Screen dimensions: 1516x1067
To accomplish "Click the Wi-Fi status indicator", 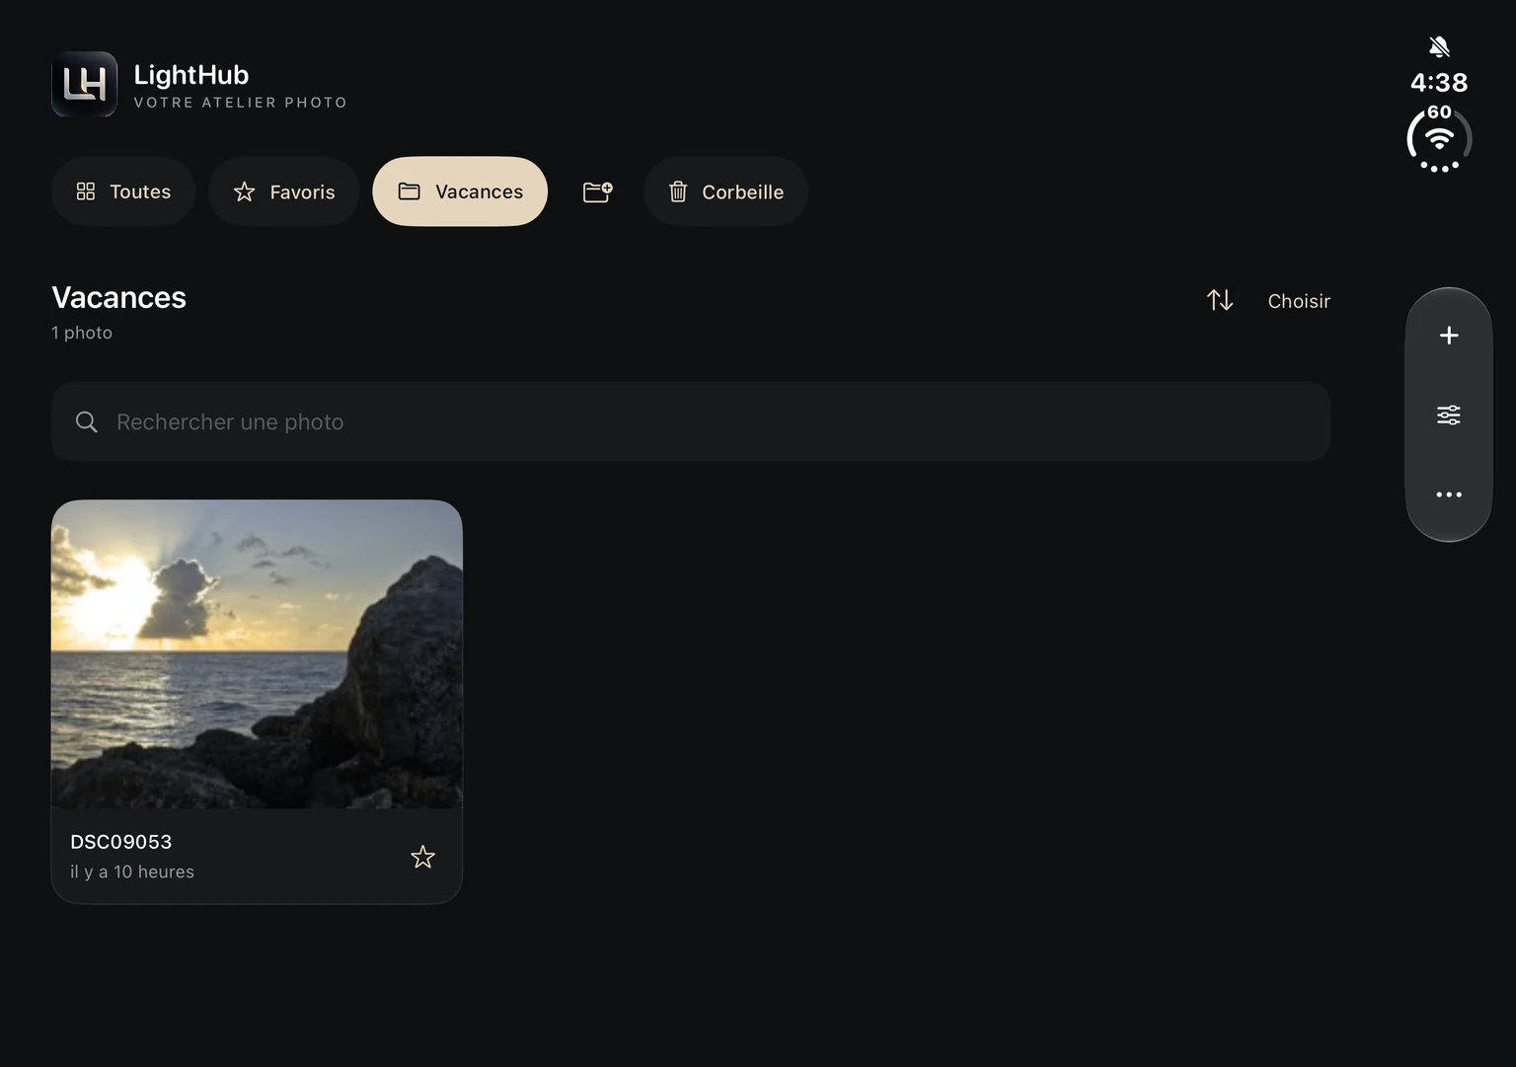I will click(1440, 139).
